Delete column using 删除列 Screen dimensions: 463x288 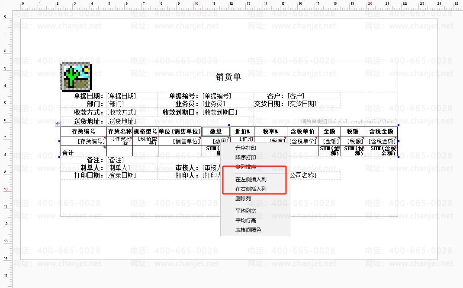[243, 199]
